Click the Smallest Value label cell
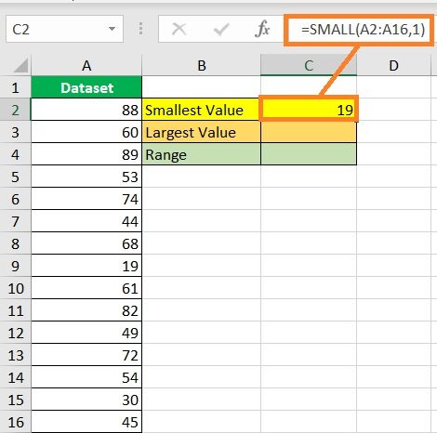This screenshot has height=433, width=437. pos(202,110)
